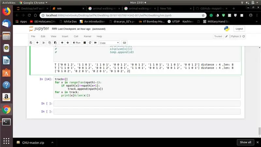Reload the page in Chrome
261x147 pixels.
pyautogui.click(x=29, y=15)
